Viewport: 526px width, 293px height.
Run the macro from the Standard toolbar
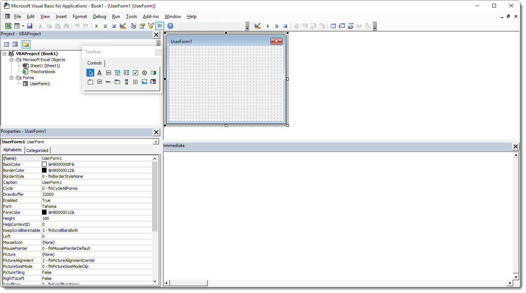pyautogui.click(x=96, y=26)
